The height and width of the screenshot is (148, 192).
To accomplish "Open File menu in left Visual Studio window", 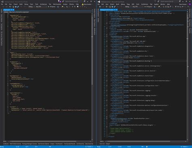I will [x=2, y=4].
